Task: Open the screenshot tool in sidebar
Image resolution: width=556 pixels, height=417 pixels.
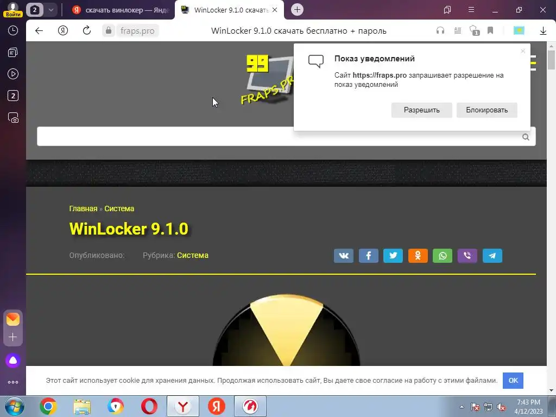Action: (13, 118)
